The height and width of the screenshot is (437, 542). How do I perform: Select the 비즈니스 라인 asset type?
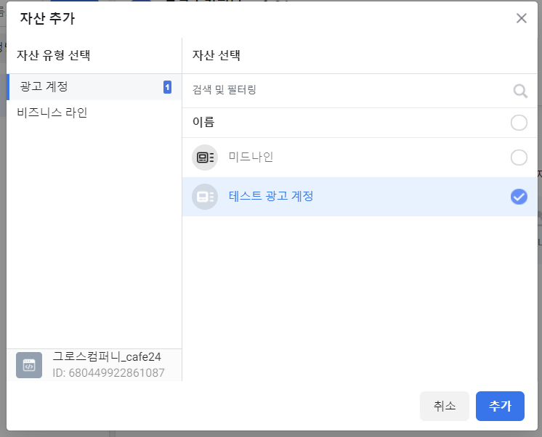tap(94, 113)
